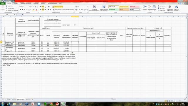Select the cell containing директор
Screen dimensions: 188x106
(x=21, y=42)
